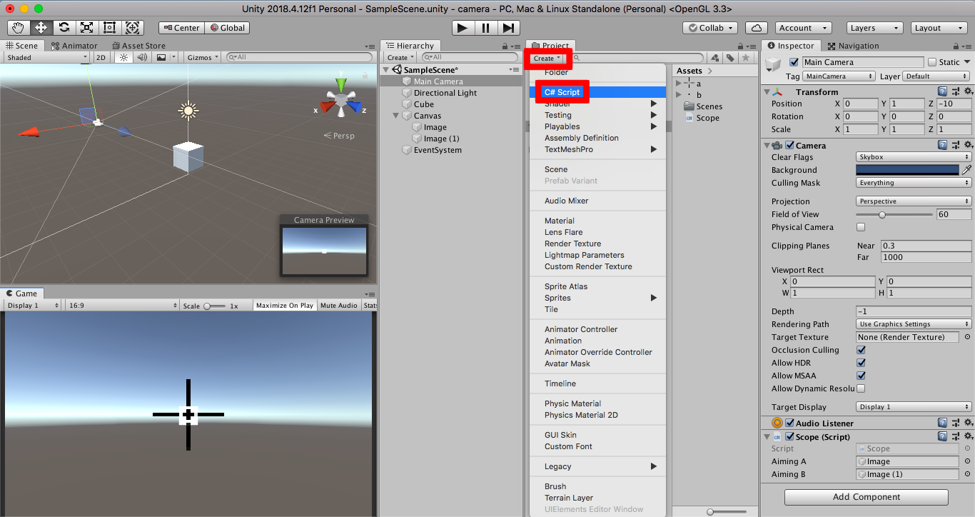Screen dimensions: 975x517
Task: Open the Culling Mask dropdown
Action: [x=914, y=183]
